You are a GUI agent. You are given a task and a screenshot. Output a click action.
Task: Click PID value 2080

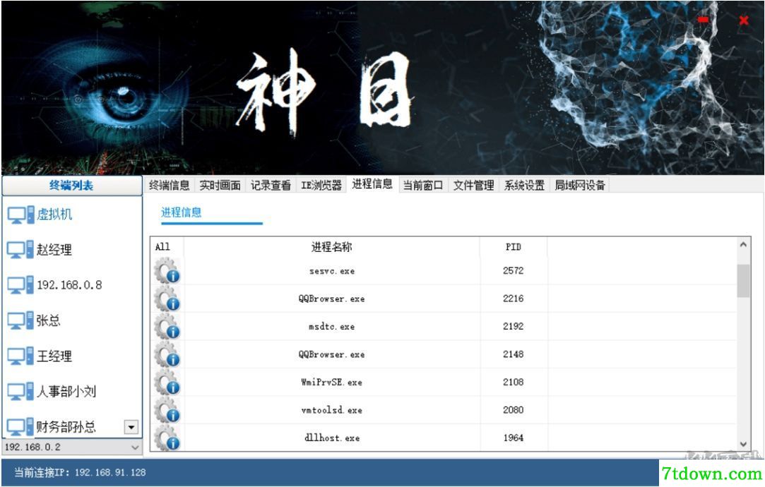[x=514, y=410]
